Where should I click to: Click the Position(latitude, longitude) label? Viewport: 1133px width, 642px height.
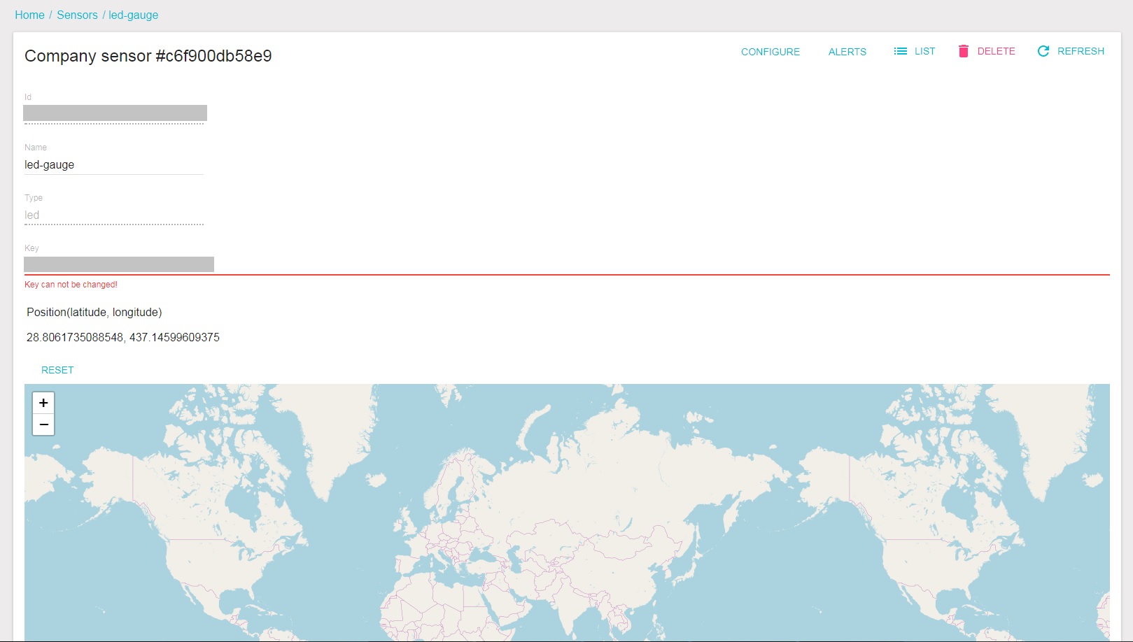pyautogui.click(x=94, y=312)
